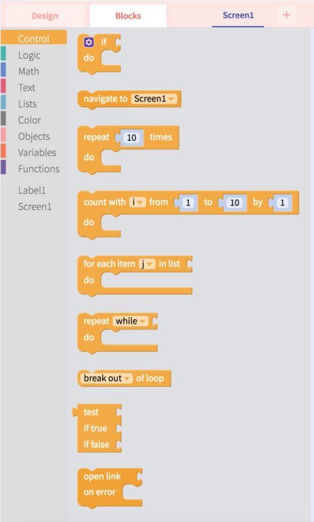Image resolution: width=314 pixels, height=522 pixels.
Task: Select the open link on error block
Action: [109, 487]
